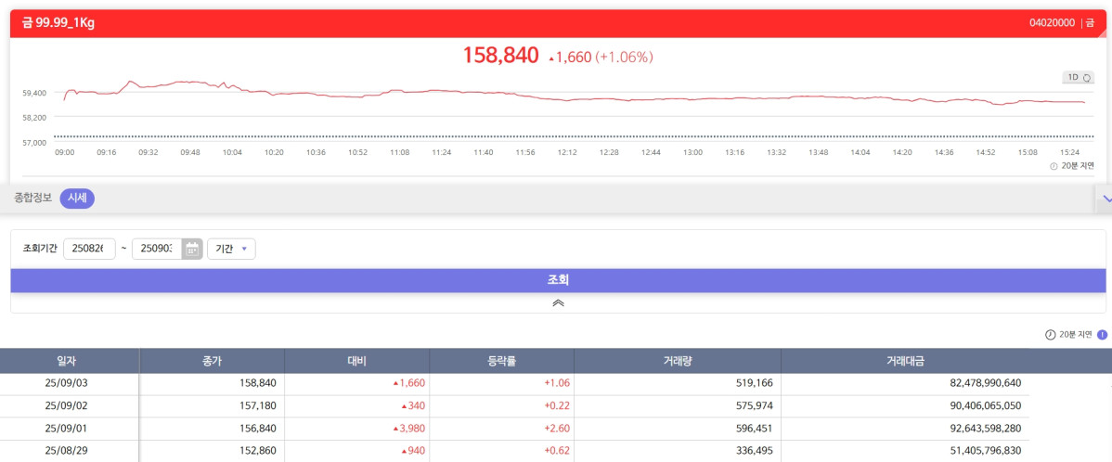This screenshot has height=462, width=1112.
Task: Click trade amount 51,405,796,830
Action: [985, 451]
